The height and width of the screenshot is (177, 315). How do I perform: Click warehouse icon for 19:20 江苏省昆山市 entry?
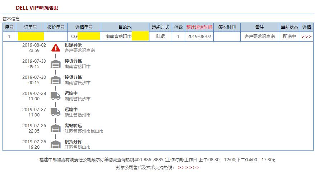click(x=56, y=144)
